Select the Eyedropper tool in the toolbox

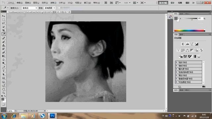tap(4, 34)
